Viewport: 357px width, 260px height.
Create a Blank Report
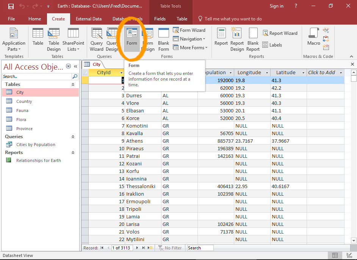(253, 39)
